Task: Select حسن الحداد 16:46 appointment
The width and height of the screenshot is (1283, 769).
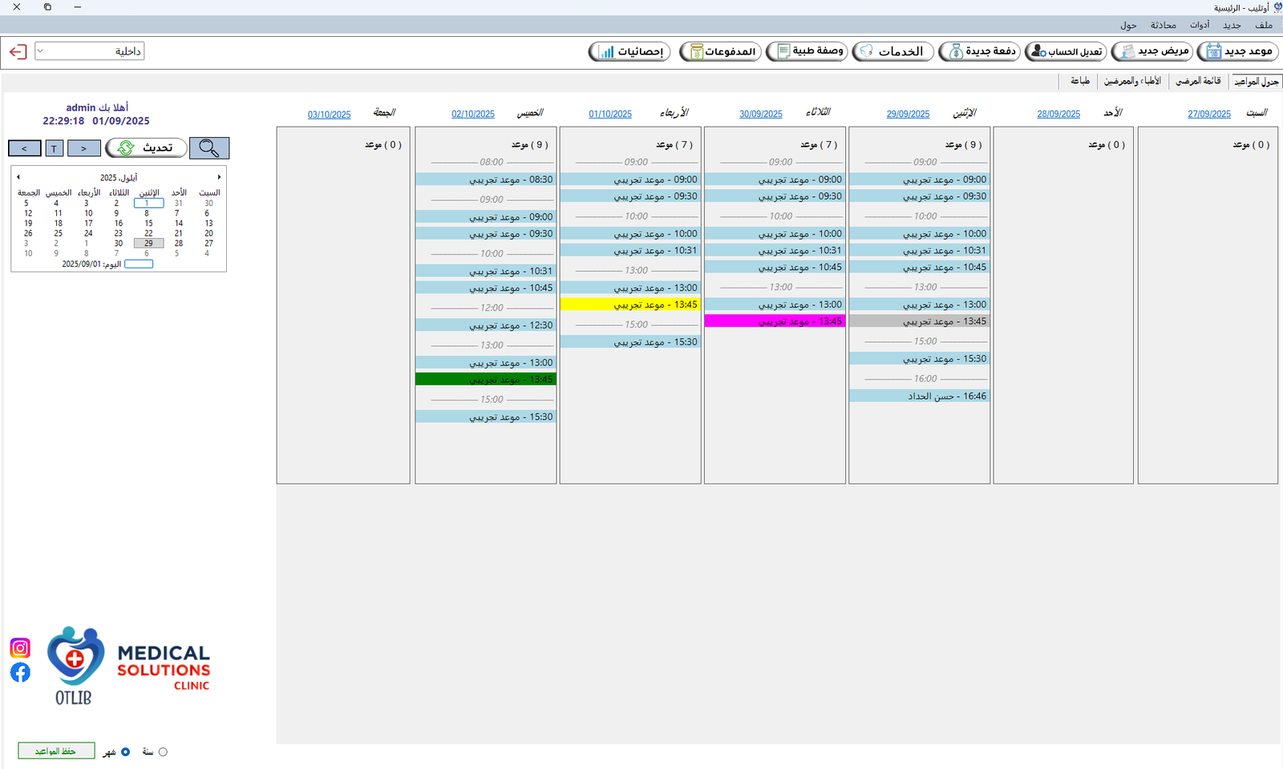Action: pyautogui.click(x=918, y=396)
